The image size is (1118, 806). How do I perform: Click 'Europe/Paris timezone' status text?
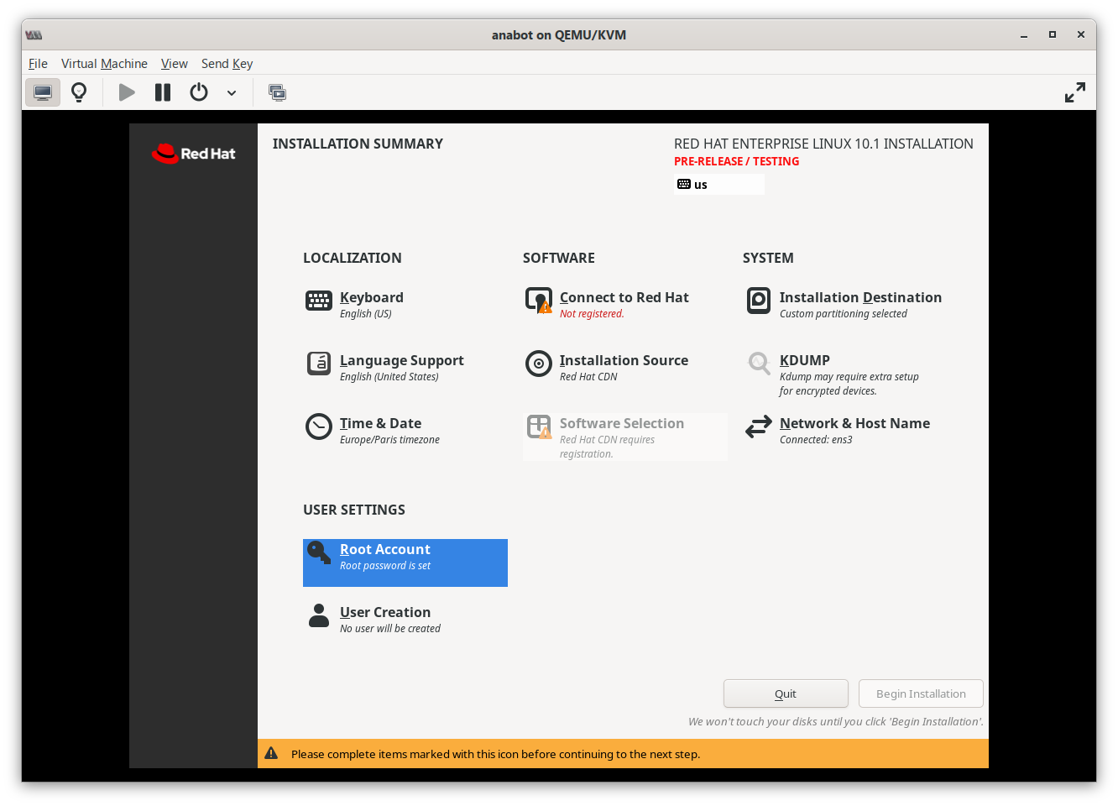[389, 440]
